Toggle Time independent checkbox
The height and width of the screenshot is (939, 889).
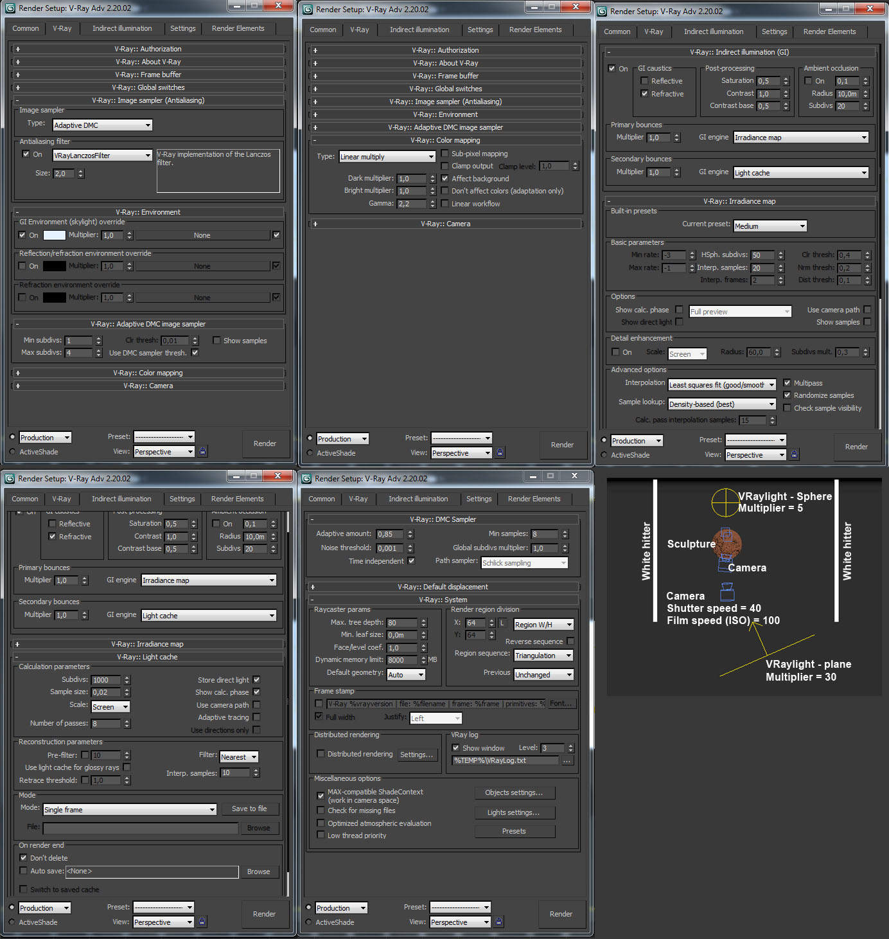click(x=411, y=561)
